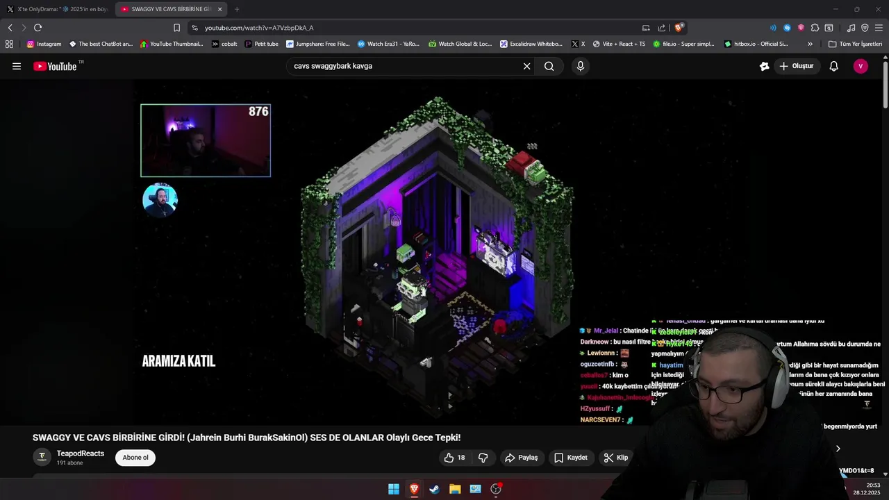The width and height of the screenshot is (889, 500).
Task: Click the youtube.com address bar URL
Action: tap(259, 28)
